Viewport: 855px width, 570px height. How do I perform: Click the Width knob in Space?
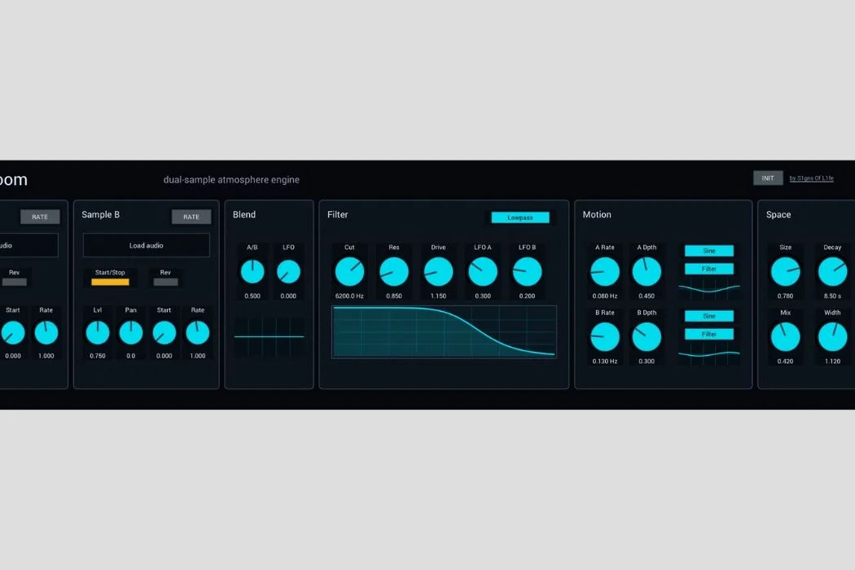pos(833,337)
